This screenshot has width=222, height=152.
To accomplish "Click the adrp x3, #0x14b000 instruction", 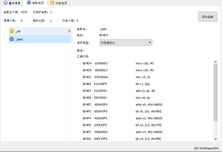I will point(149,118).
